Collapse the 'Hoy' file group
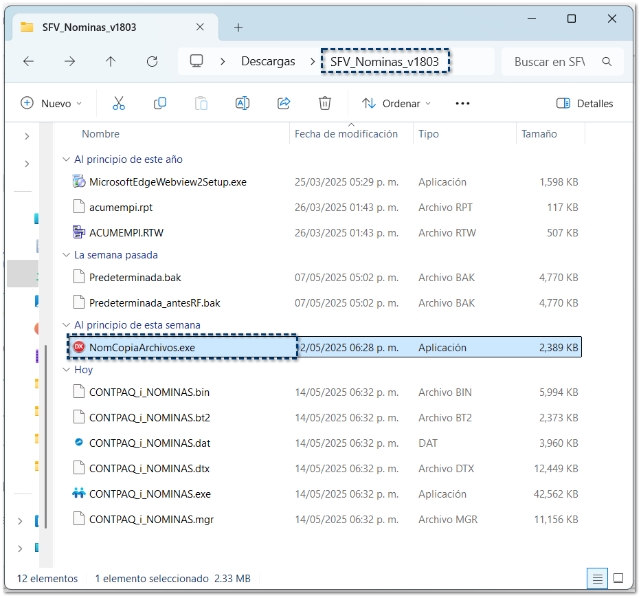This screenshot has width=641, height=598. [67, 370]
